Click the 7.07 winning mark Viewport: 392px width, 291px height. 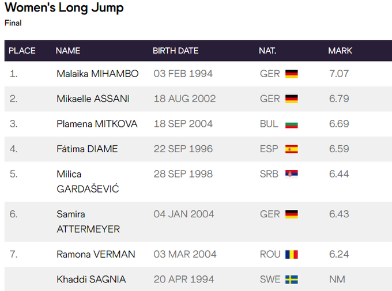pyautogui.click(x=339, y=74)
